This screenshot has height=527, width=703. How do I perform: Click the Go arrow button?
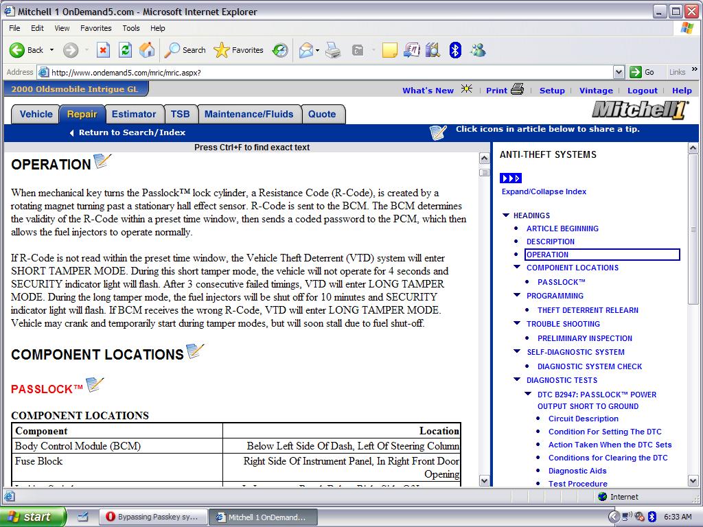point(635,72)
